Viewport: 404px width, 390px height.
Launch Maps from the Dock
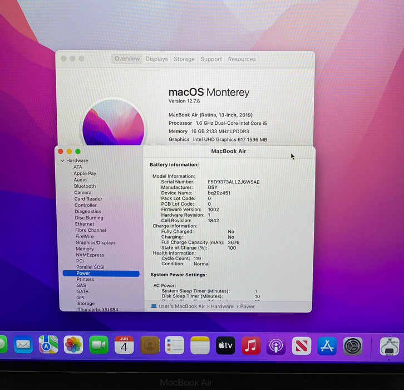48,345
